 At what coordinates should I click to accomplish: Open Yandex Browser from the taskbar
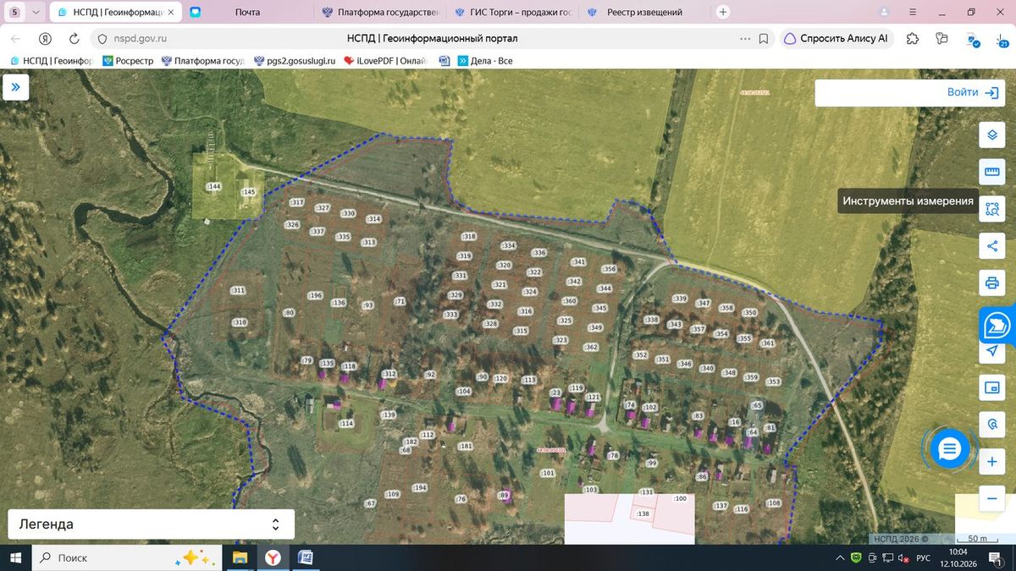[273, 558]
